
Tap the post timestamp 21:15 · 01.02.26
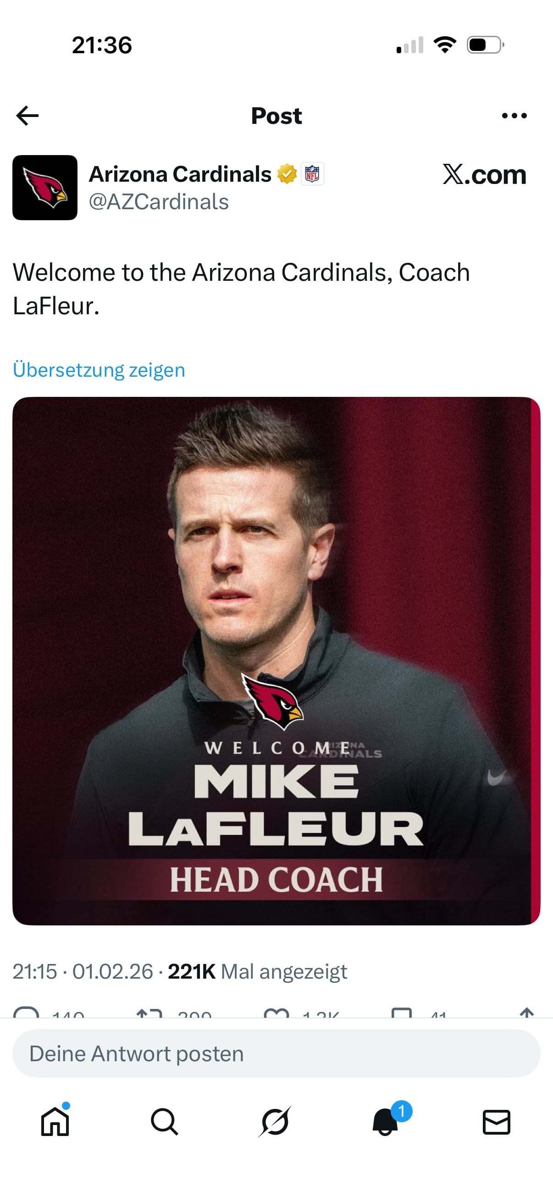[x=83, y=972]
